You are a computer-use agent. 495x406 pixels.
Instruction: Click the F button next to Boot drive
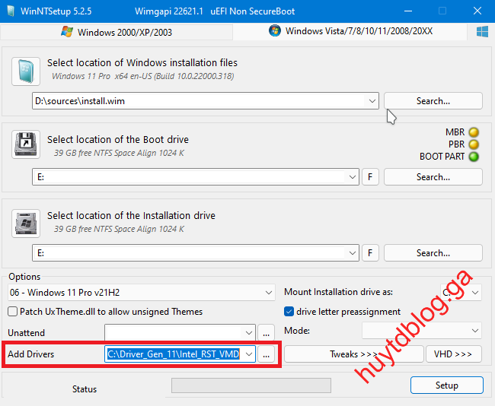[370, 177]
